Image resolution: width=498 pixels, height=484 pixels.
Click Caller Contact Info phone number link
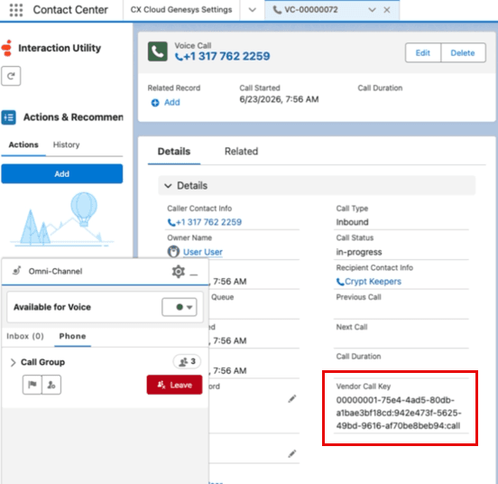[205, 222]
